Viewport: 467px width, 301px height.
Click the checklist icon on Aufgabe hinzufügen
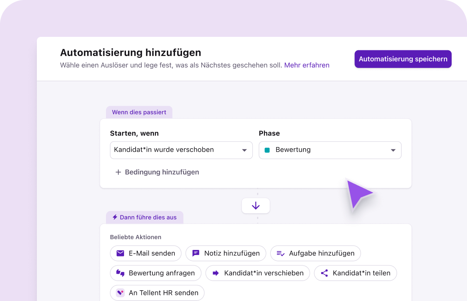pyautogui.click(x=281, y=253)
